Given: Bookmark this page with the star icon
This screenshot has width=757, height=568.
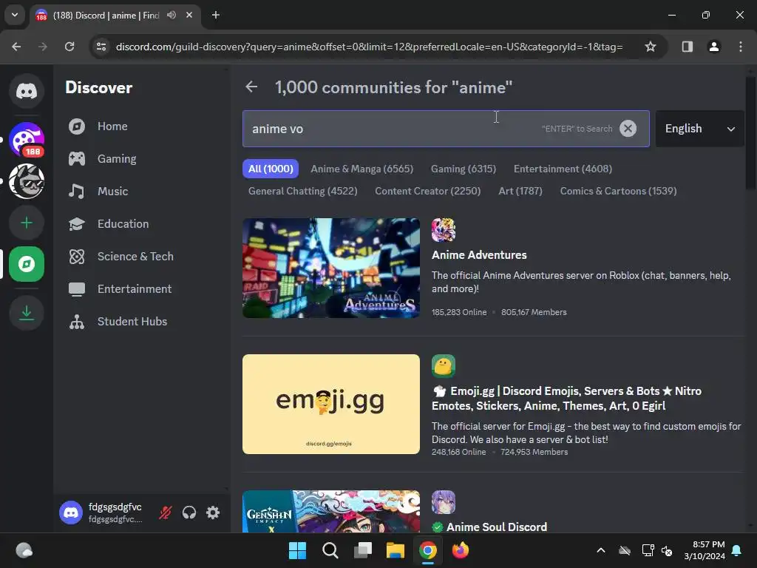Looking at the screenshot, I should pyautogui.click(x=651, y=47).
